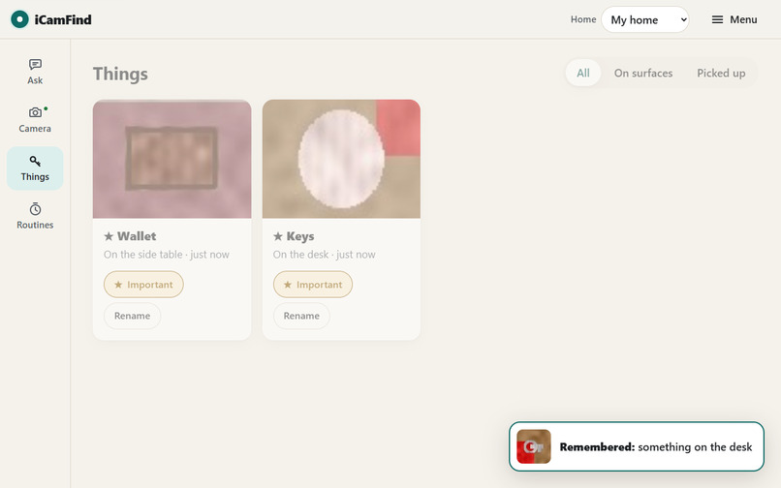
Task: Open the My home dropdown selector
Action: 645,19
